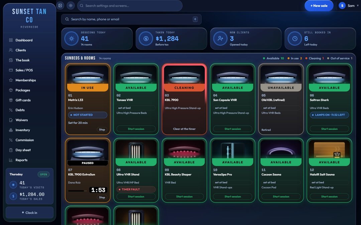This screenshot has width=361, height=225.
Task: Click the Memberships star icon
Action: [x=11, y=80]
